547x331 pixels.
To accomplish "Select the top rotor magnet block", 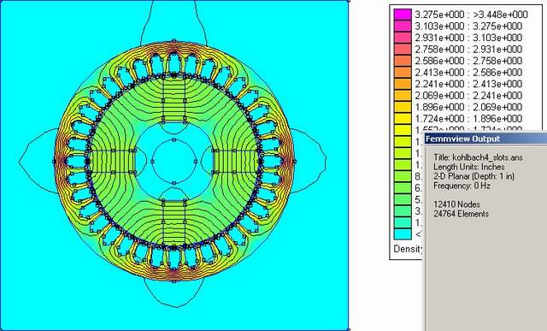I will pos(174,99).
